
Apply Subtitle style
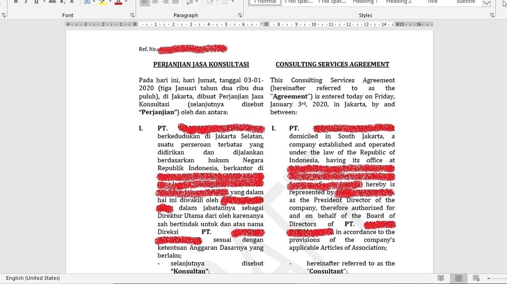click(x=465, y=2)
